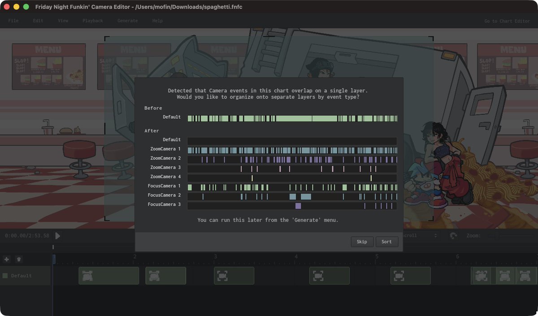Viewport: 538px width, 316px height.
Task: Click the After Default empty preview bar
Action: 292,141
